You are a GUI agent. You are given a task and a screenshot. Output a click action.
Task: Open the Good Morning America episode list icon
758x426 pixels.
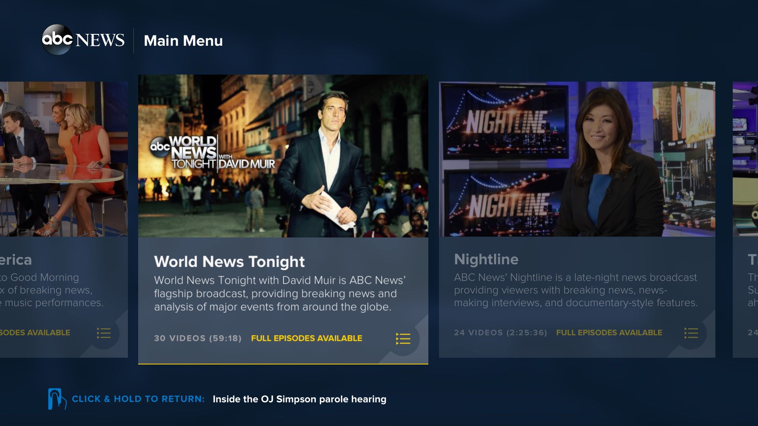(103, 333)
